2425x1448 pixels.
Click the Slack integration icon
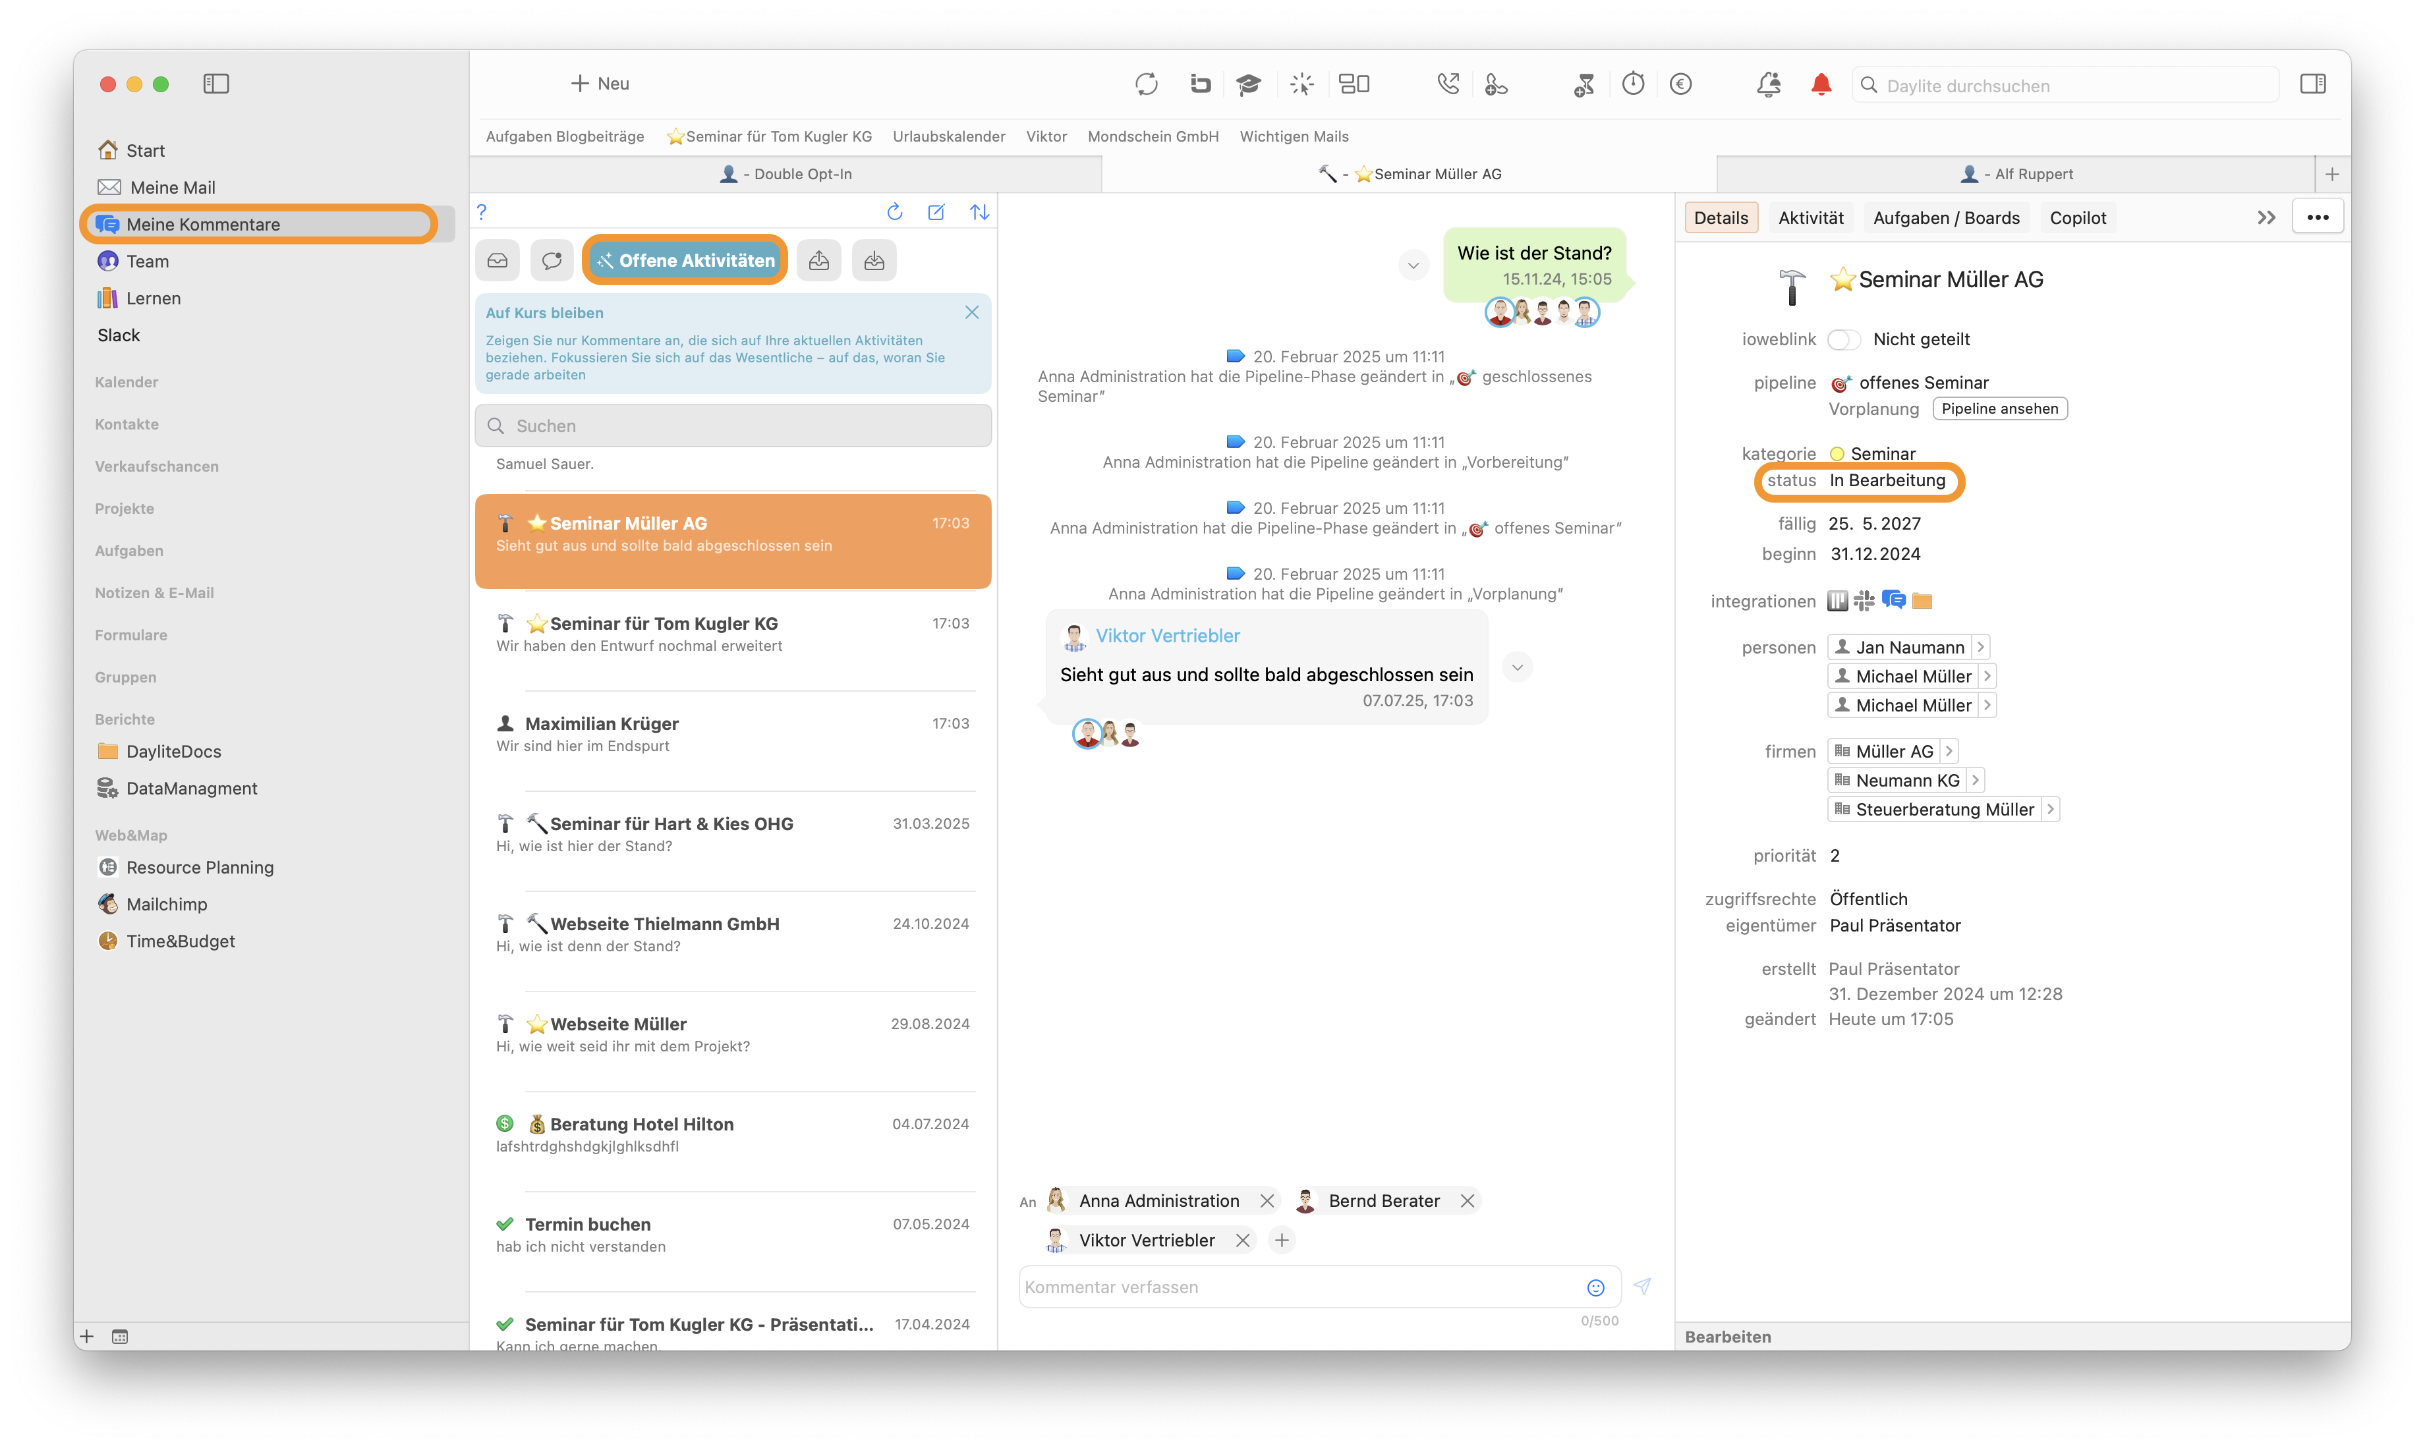pyautogui.click(x=1864, y=600)
